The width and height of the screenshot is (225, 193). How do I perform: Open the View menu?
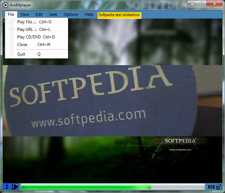(25, 14)
